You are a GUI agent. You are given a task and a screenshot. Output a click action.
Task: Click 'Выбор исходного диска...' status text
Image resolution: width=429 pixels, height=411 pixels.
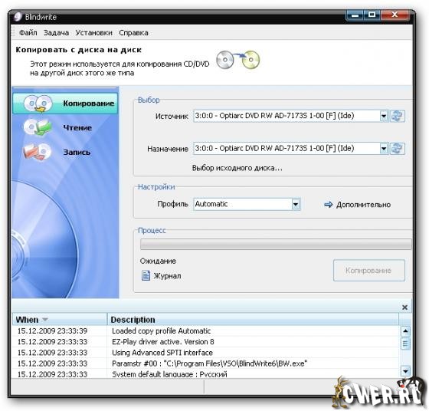237,168
